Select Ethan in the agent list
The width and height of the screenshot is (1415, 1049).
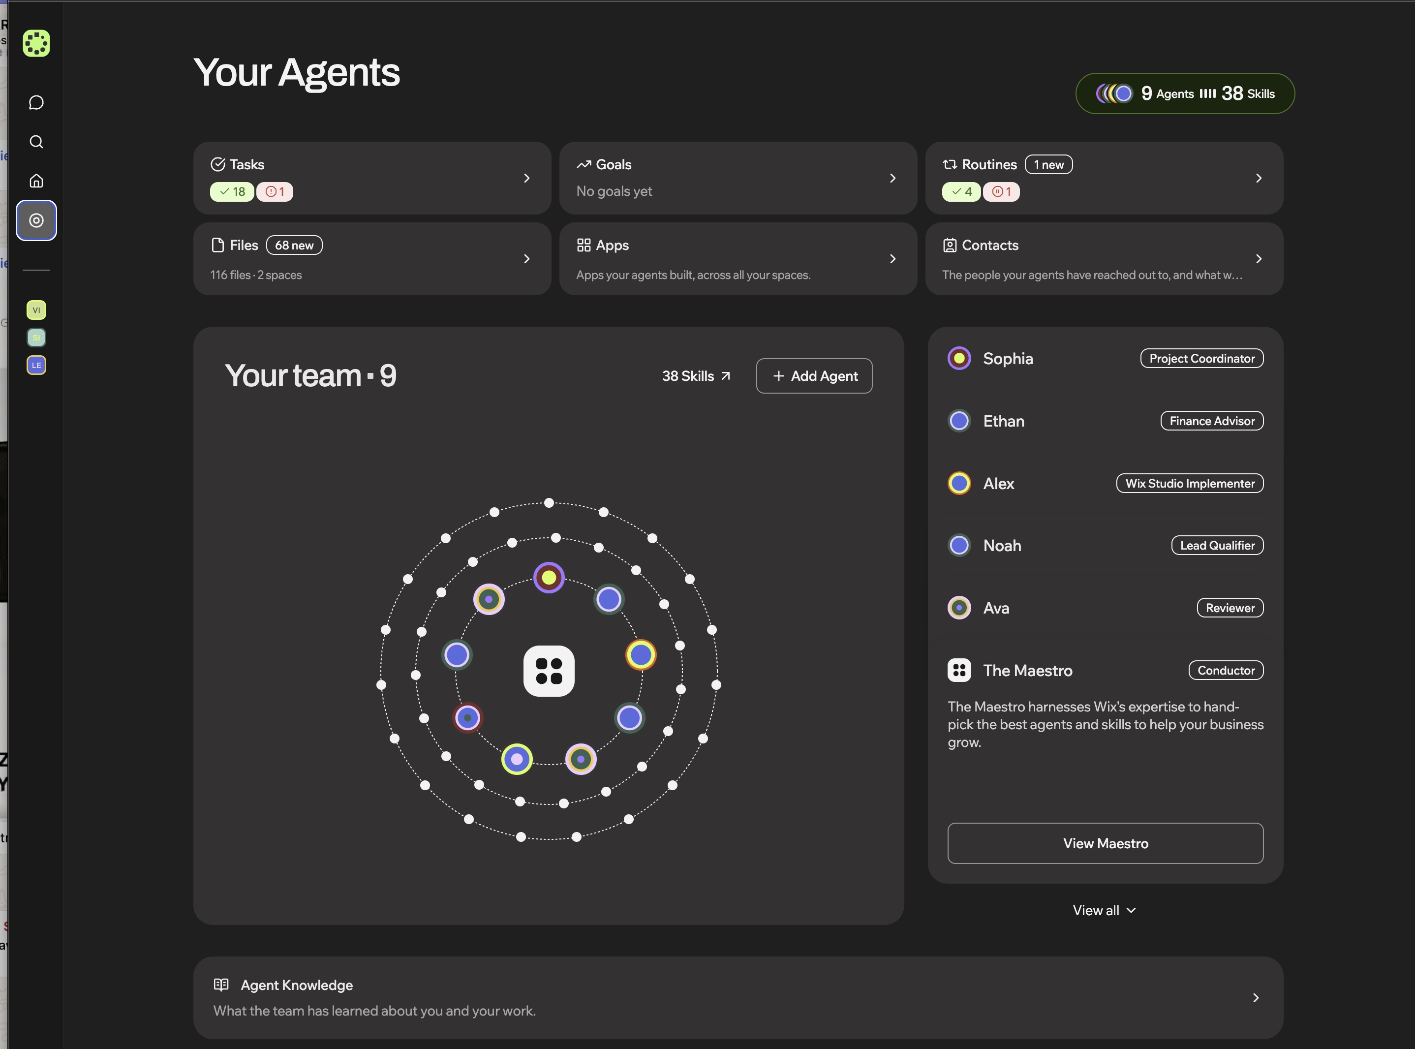pos(1105,421)
